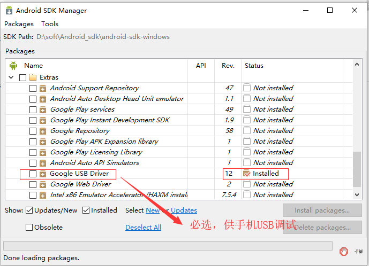
Task: Click the Android SDK Manager title bar icon
Action: coord(8,10)
